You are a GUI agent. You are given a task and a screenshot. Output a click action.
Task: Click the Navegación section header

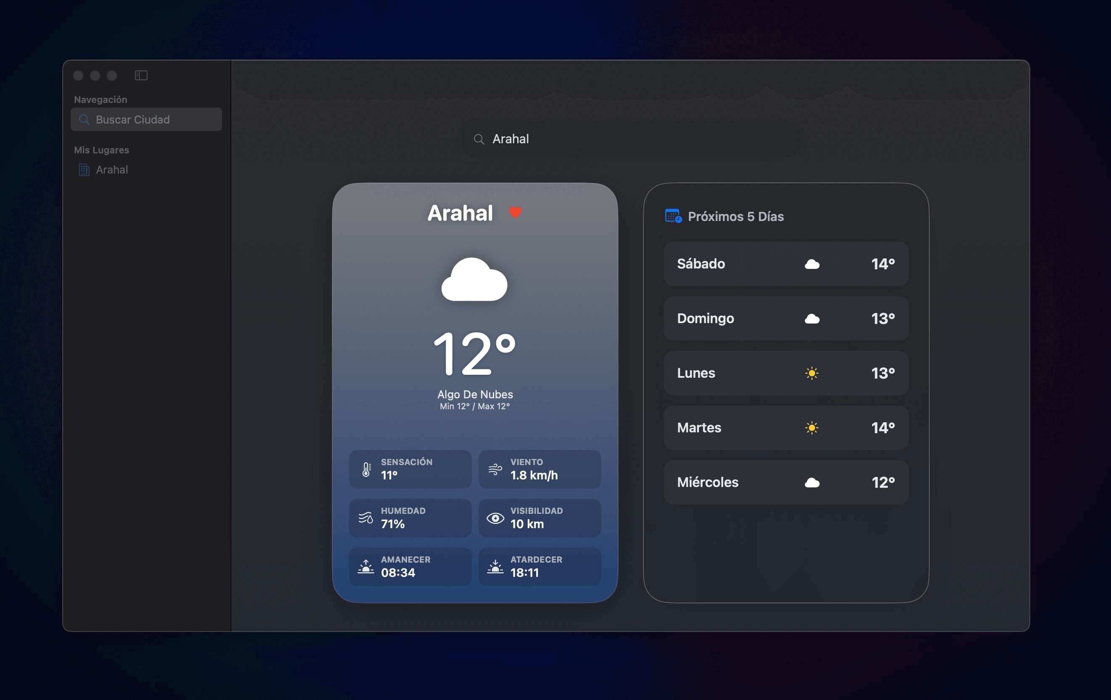pos(101,99)
